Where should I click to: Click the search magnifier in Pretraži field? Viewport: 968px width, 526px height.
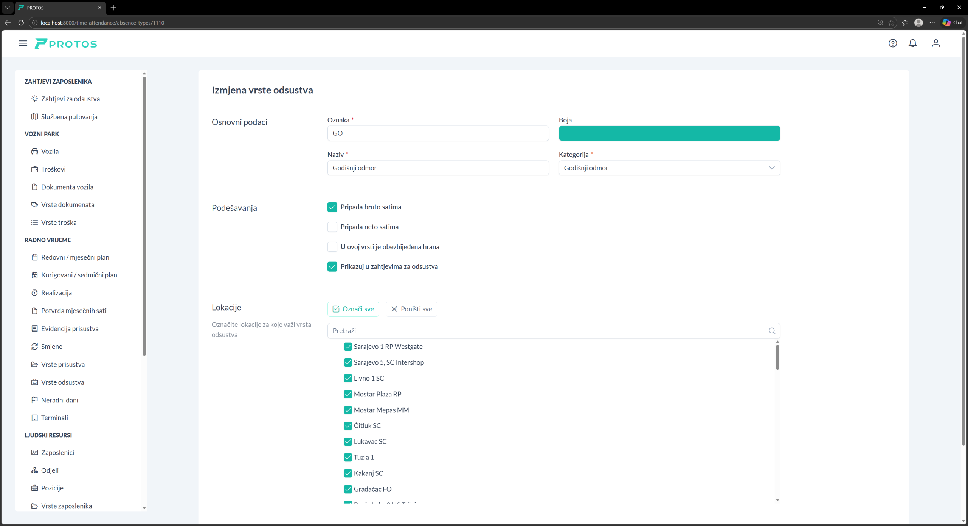pos(772,331)
